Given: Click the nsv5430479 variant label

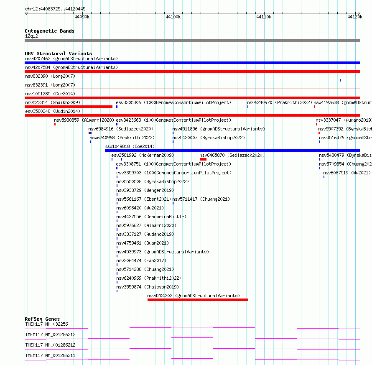Looking at the screenshot, I should click(x=345, y=155).
